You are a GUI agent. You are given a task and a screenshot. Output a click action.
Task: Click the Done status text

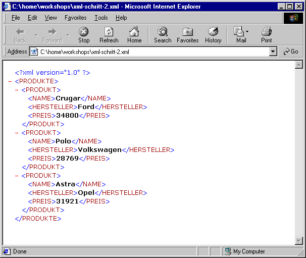[x=20, y=251]
